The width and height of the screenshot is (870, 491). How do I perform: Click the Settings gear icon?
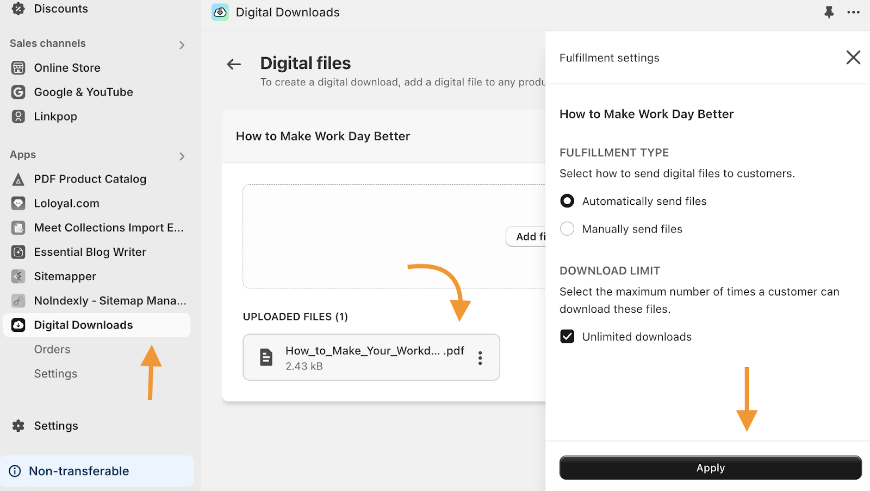(x=18, y=426)
